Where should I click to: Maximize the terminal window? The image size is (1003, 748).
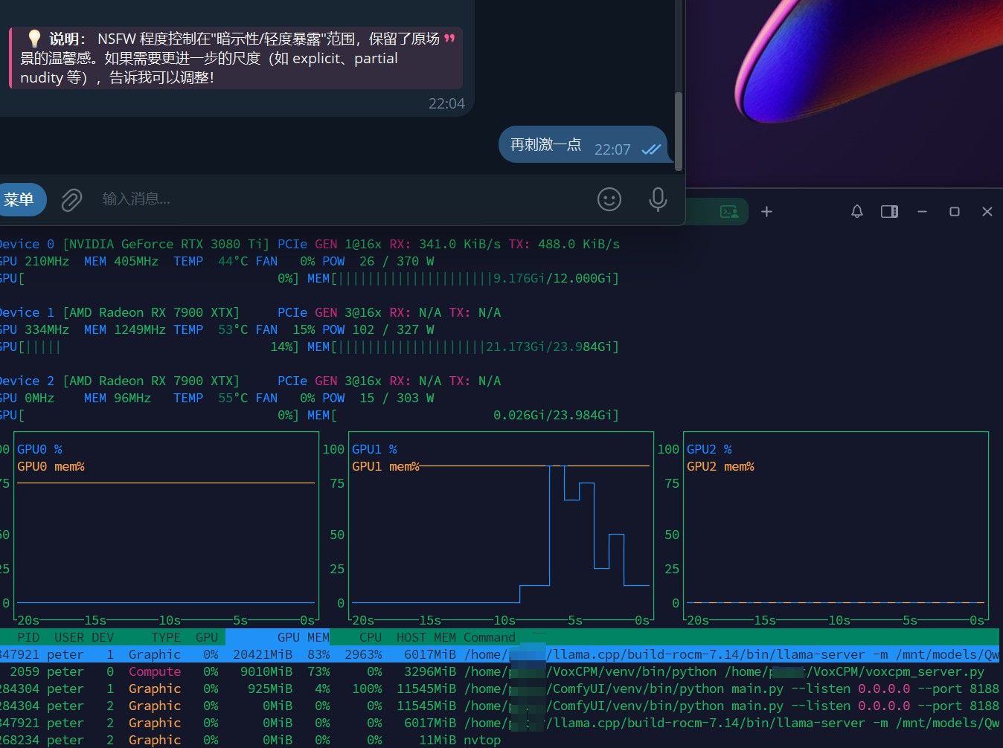(x=955, y=212)
